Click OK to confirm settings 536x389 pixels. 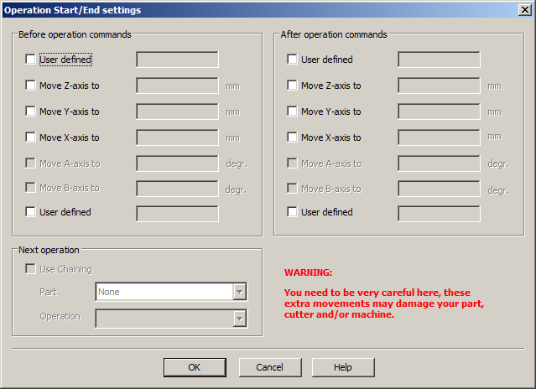195,367
